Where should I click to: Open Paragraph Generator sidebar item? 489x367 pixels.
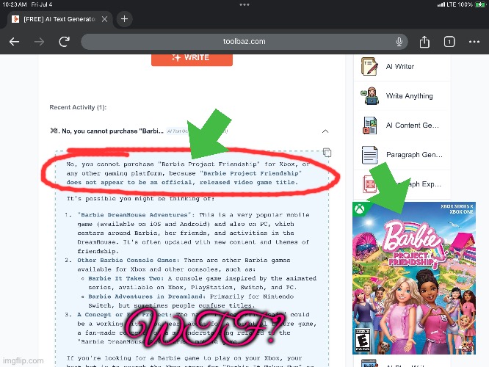pos(414,155)
